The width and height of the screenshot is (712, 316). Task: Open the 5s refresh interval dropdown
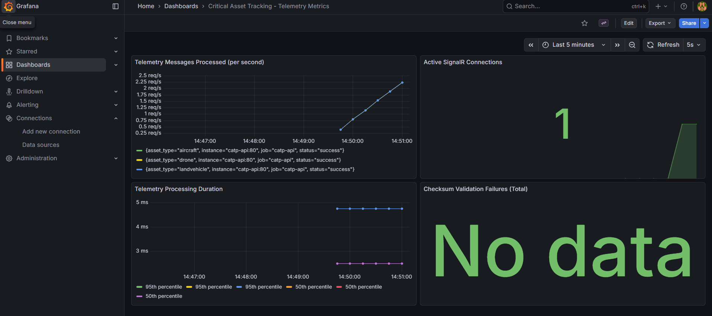tap(694, 45)
